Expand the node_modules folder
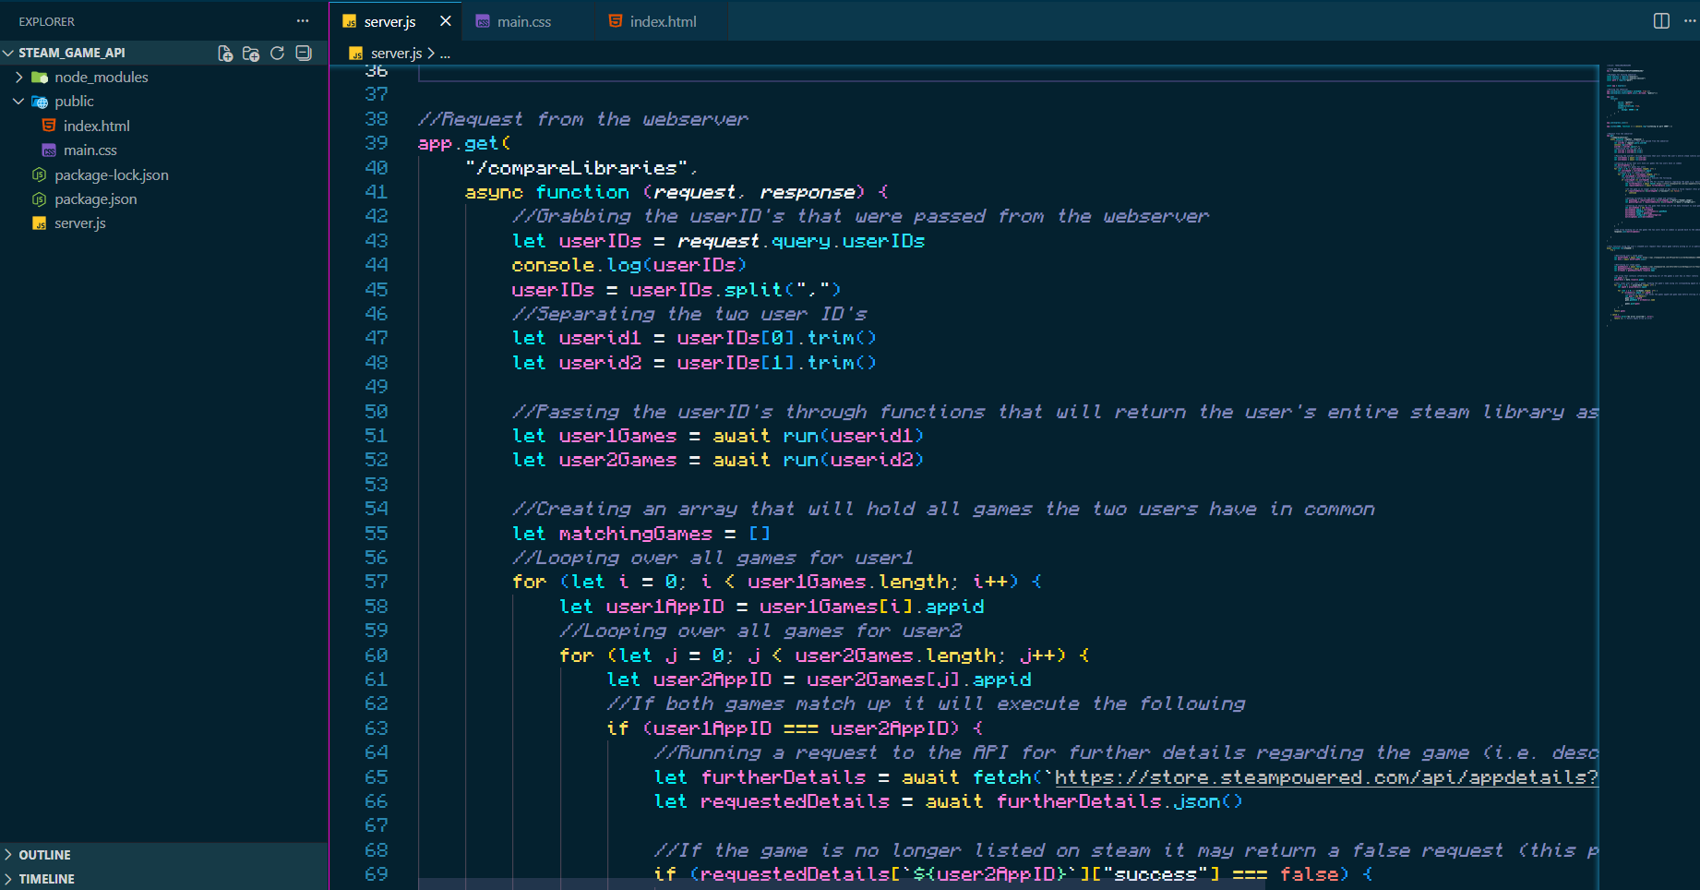The image size is (1700, 890). point(18,77)
